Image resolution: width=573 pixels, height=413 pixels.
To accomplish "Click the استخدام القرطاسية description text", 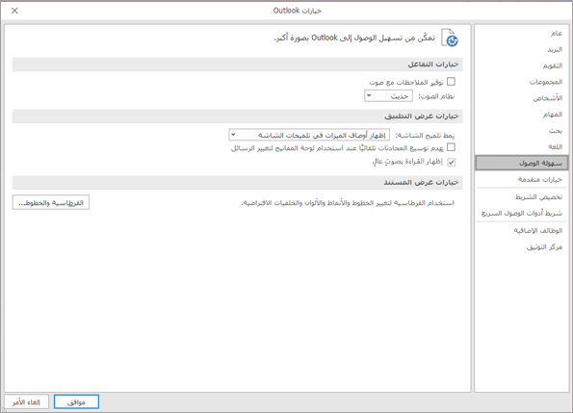I will (348, 203).
